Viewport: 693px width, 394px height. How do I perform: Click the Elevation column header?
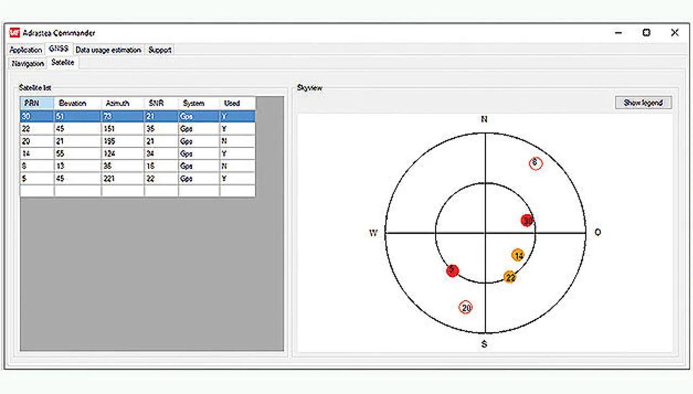click(x=77, y=103)
